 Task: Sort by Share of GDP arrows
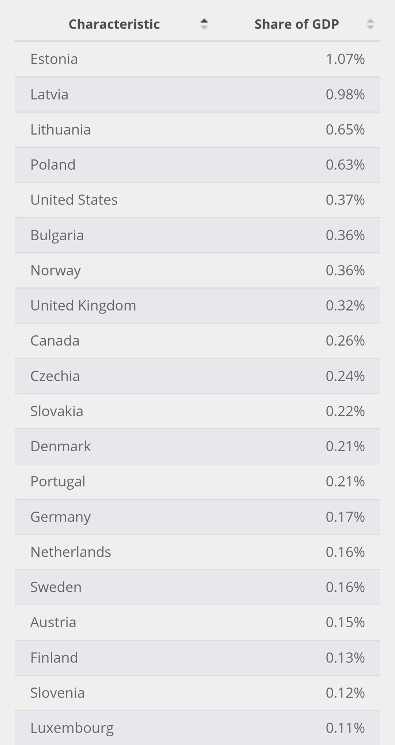370,24
